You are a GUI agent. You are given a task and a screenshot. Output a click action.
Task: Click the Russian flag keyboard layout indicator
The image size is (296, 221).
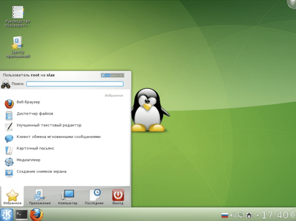(x=225, y=215)
